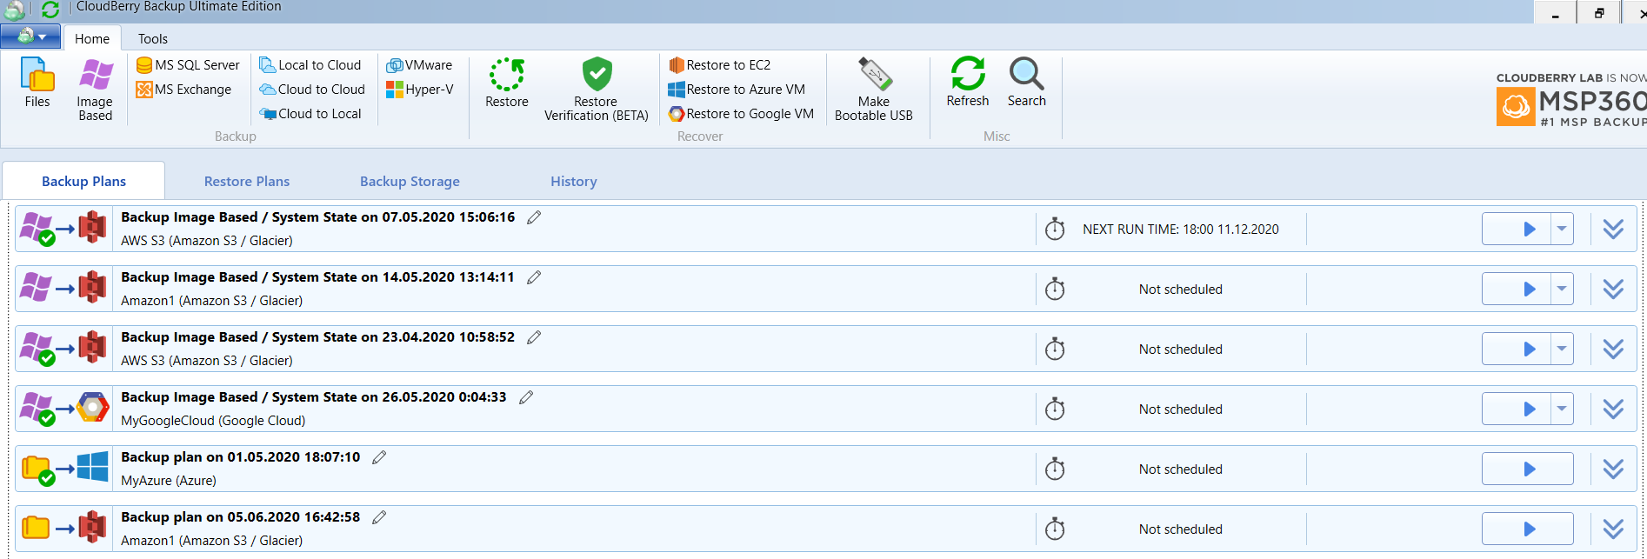Click Restore to Azure VM
Screen dimensions: 1647x559
click(x=737, y=90)
